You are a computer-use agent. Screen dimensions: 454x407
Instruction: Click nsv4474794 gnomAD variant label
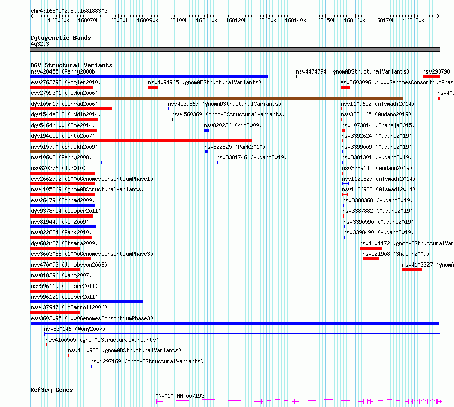coord(352,71)
